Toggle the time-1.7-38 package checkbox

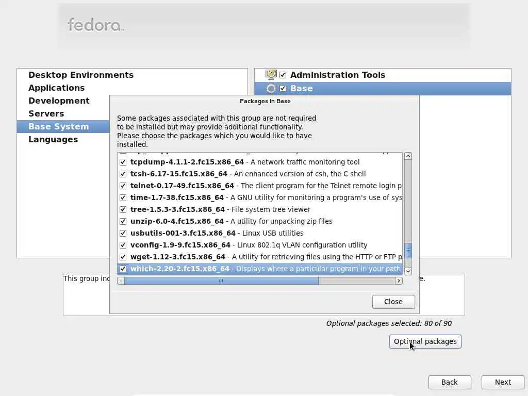[x=123, y=197]
